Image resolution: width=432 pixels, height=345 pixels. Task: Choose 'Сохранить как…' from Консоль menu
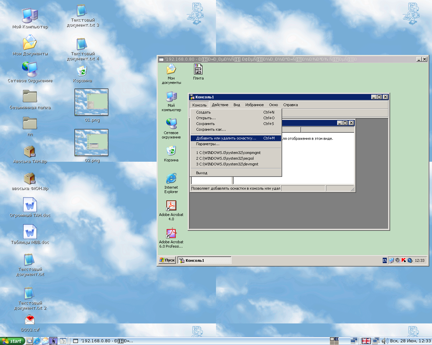pyautogui.click(x=211, y=129)
